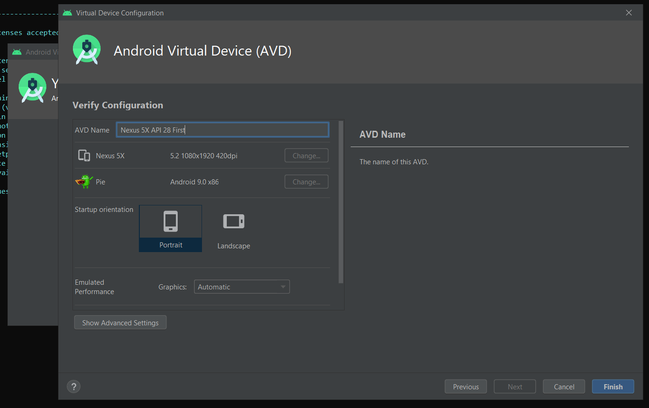
Task: Click the portrait phone icon
Action: click(x=171, y=221)
